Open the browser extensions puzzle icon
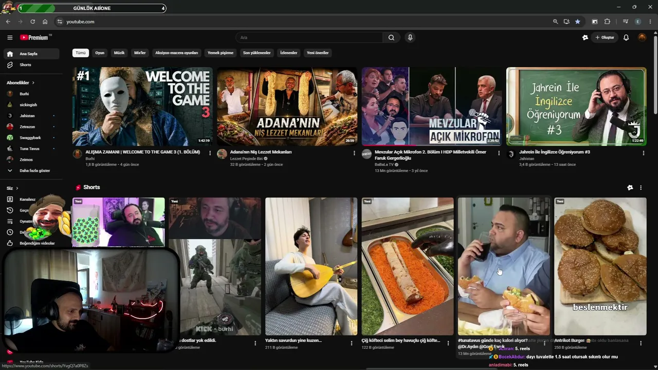The width and height of the screenshot is (658, 370). click(607, 22)
